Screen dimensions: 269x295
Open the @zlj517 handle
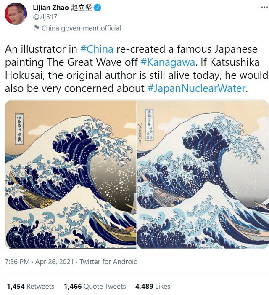click(45, 17)
